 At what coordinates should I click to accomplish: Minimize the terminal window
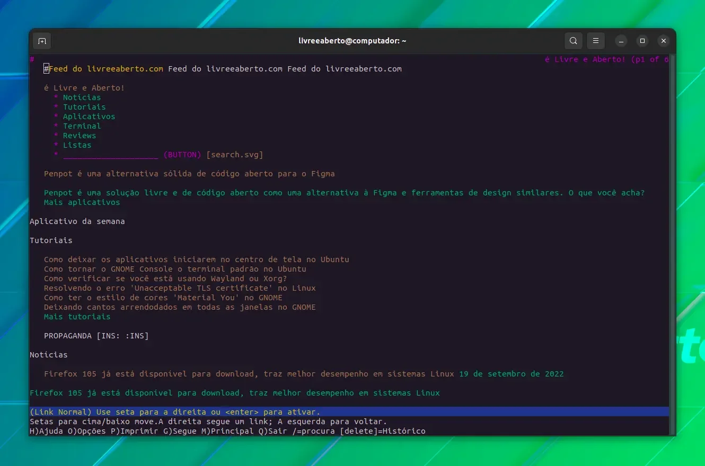621,41
